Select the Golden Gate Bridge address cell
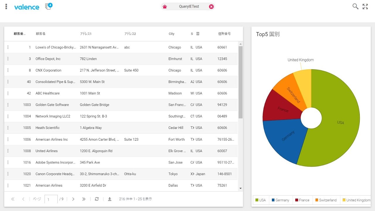 point(95,105)
